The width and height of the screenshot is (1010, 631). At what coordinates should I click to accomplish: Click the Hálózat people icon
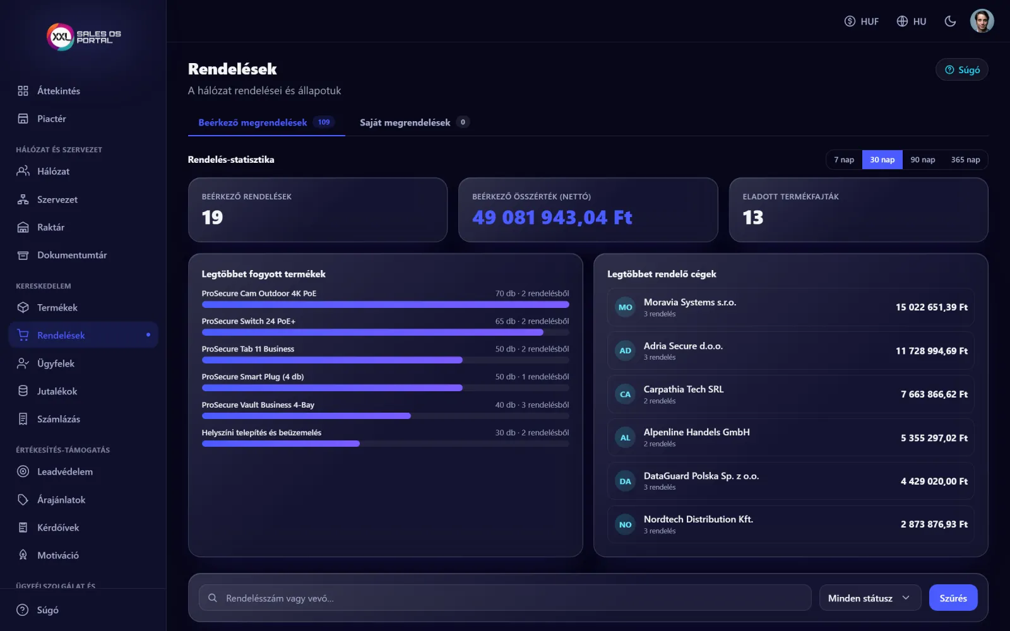23,171
